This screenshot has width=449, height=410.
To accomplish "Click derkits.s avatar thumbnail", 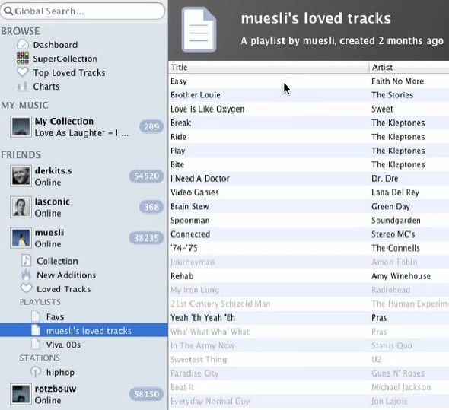I will [21, 176].
